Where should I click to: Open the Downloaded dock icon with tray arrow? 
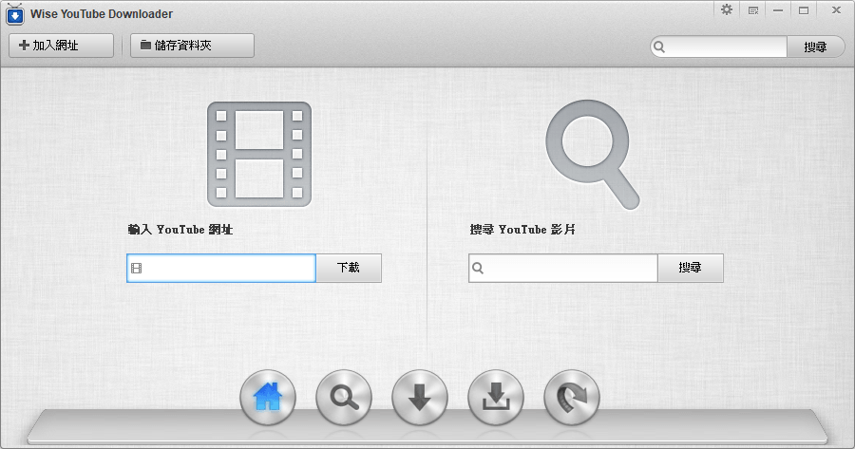coord(496,397)
